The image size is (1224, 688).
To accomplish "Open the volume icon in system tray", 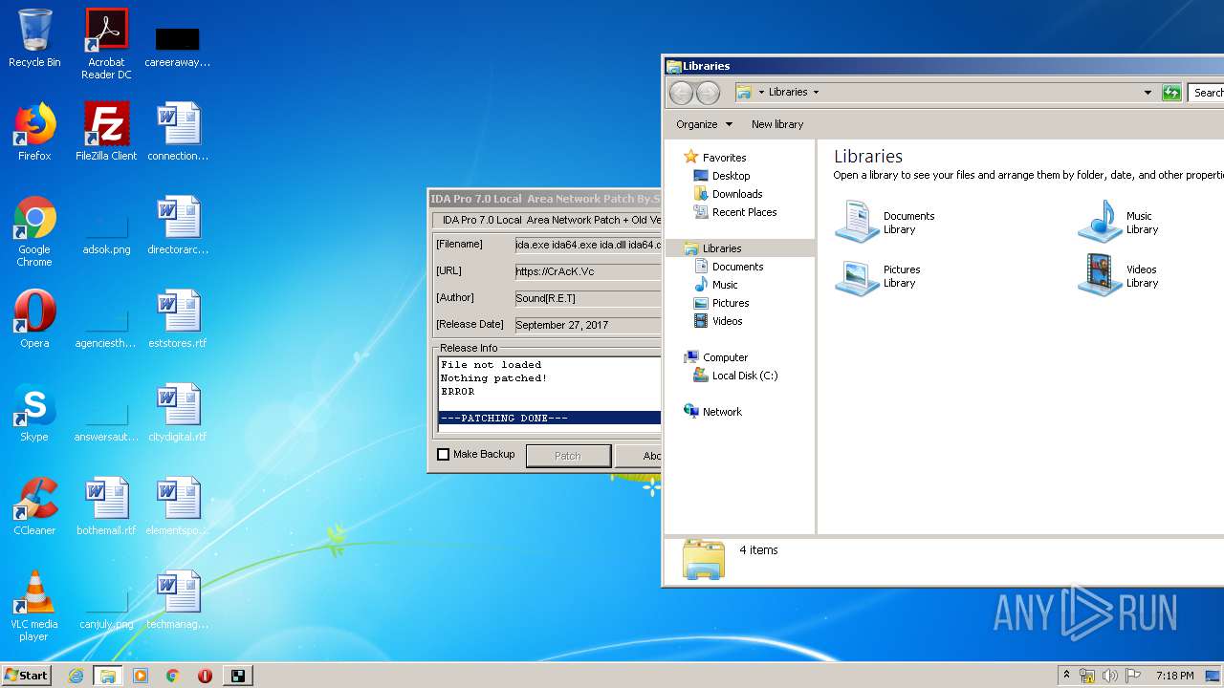I will pyautogui.click(x=1109, y=676).
